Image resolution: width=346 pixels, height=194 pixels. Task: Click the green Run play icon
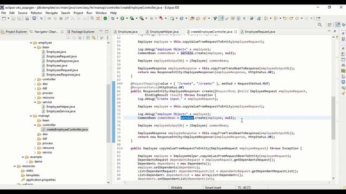(122, 18)
